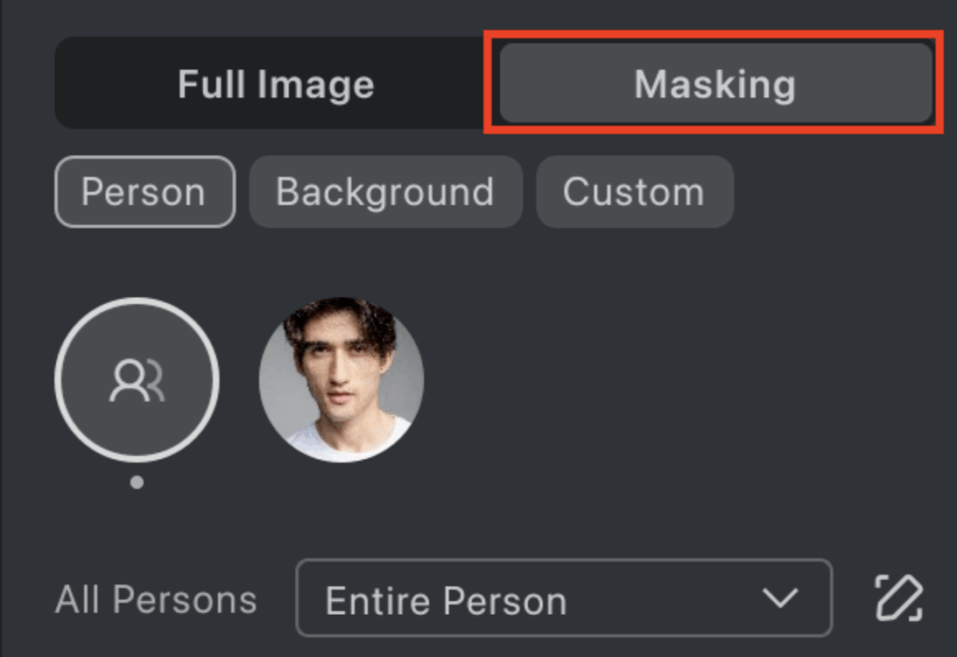The image size is (957, 657).
Task: Switch to the Masking tab
Action: tap(712, 83)
